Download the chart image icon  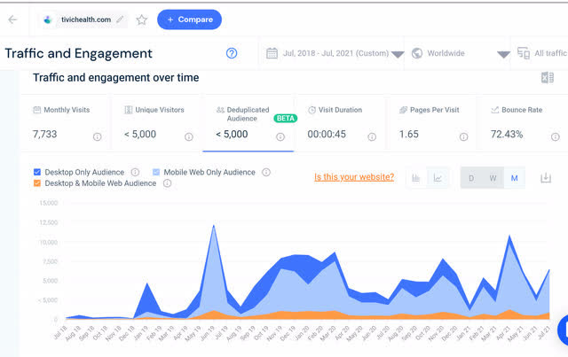coord(546,177)
